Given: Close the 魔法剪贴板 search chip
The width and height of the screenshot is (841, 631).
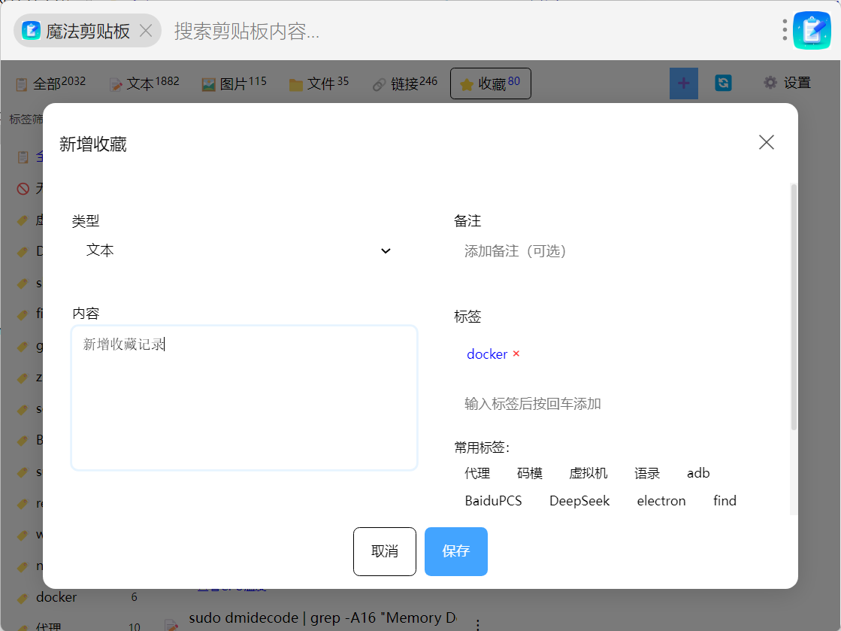Looking at the screenshot, I should coord(146,31).
